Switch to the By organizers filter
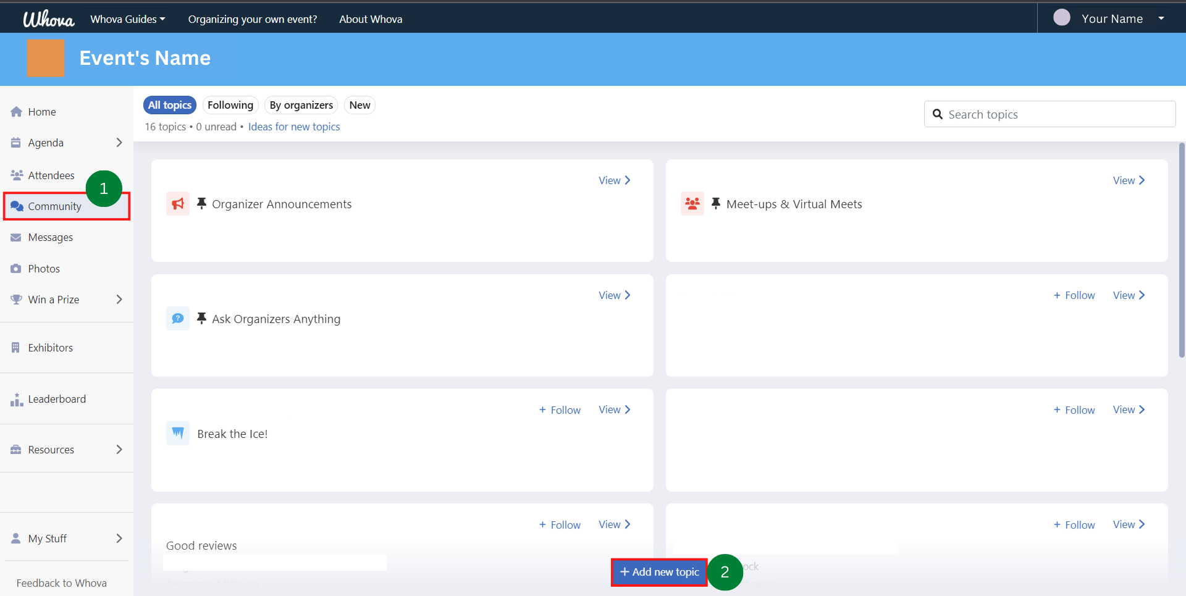1186x596 pixels. 301,105
